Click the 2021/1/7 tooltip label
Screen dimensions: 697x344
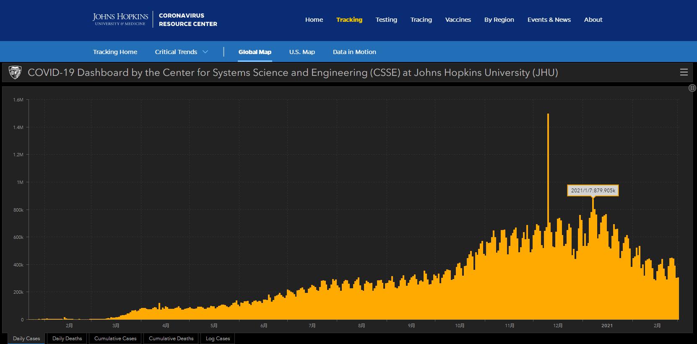point(593,191)
